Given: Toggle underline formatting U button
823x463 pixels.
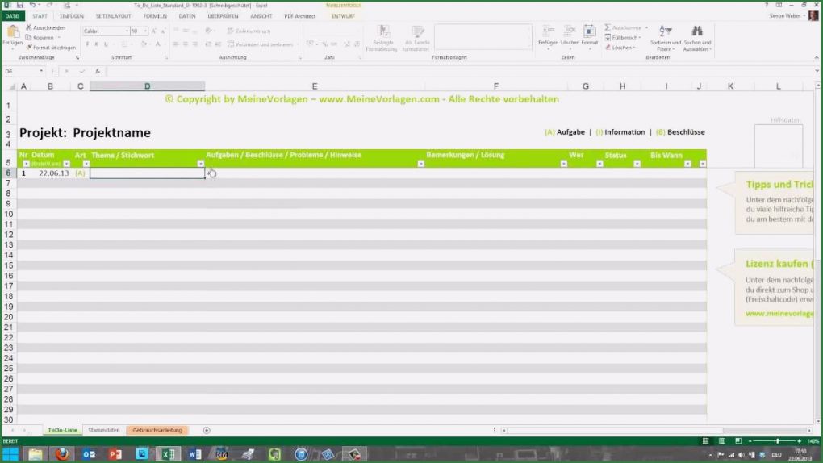Looking at the screenshot, I should [106, 44].
